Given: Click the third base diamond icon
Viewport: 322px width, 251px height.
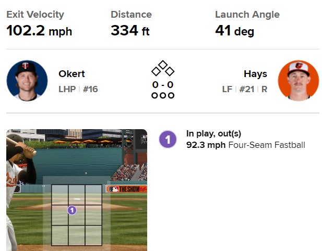Looking at the screenshot, I should (x=156, y=71).
